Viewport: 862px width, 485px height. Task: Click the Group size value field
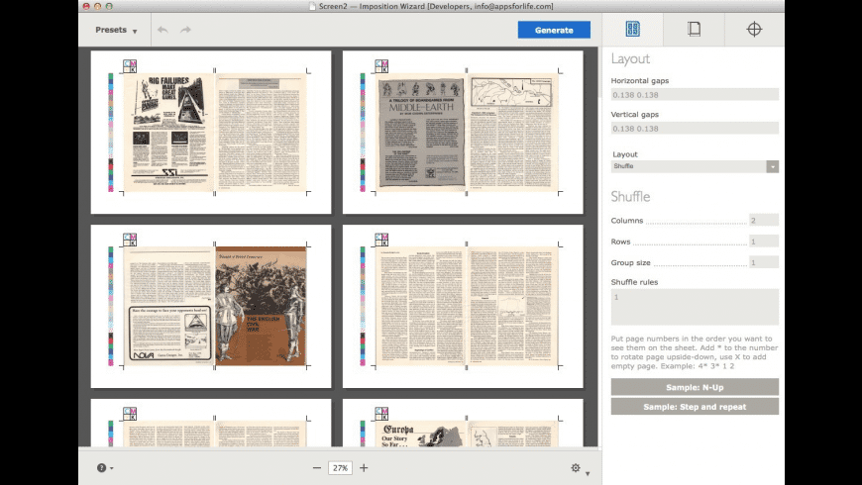(x=764, y=262)
